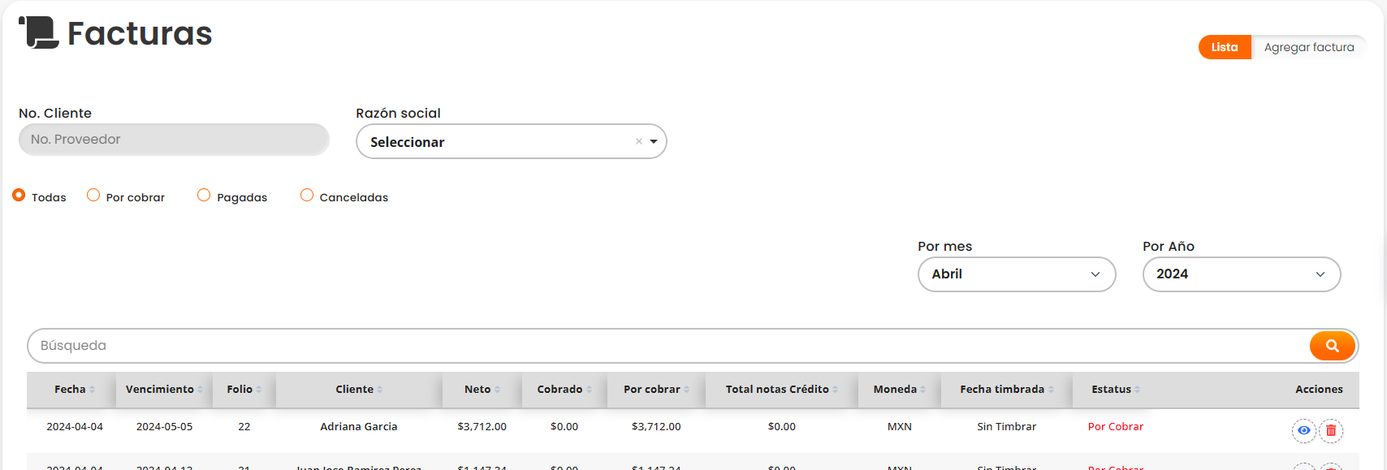Click the No. Proveedor input field
The width and height of the screenshot is (1387, 470).
174,140
